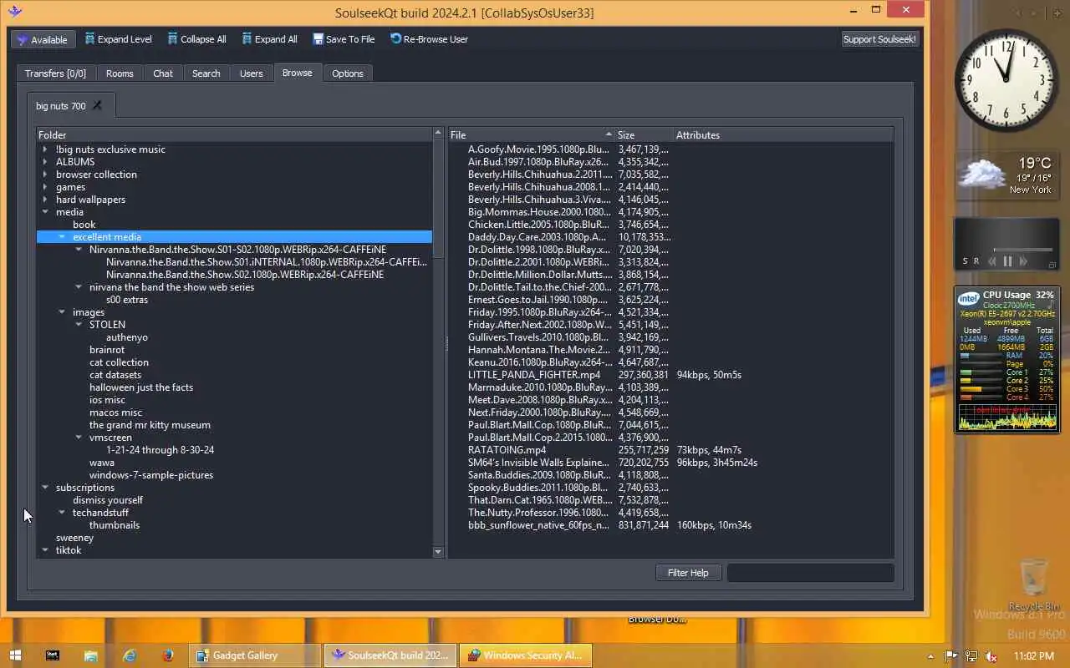
Task: Expand the ALBUMS folder arrow
Action: tap(45, 162)
